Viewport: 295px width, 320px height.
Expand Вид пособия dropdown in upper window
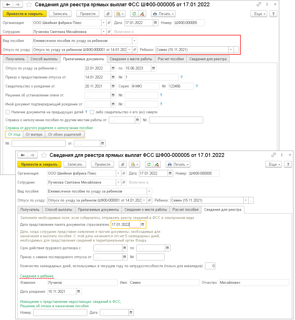[134, 41]
